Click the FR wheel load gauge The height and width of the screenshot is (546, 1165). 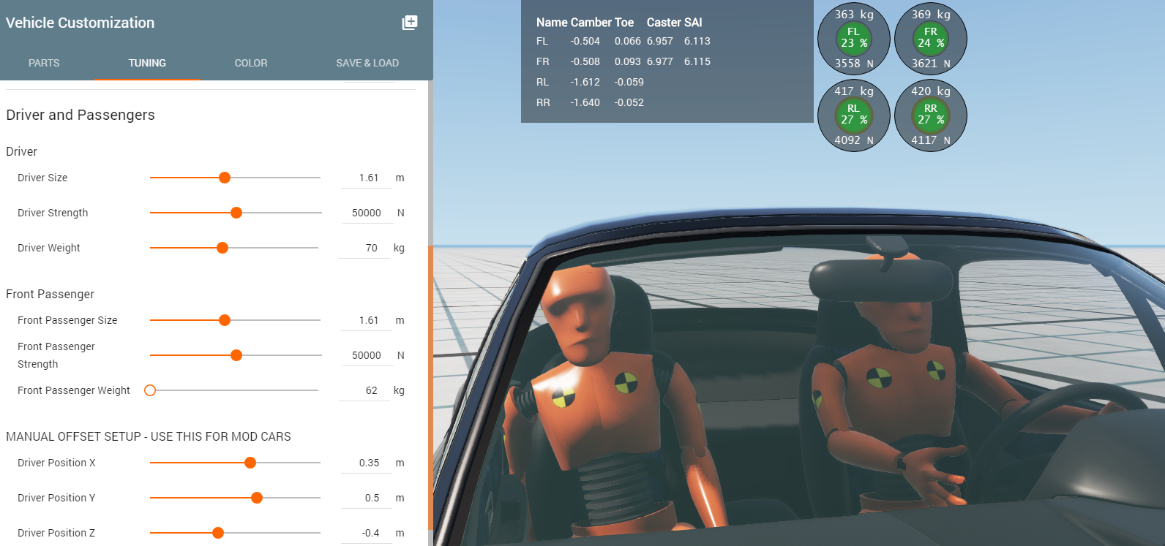point(931,39)
